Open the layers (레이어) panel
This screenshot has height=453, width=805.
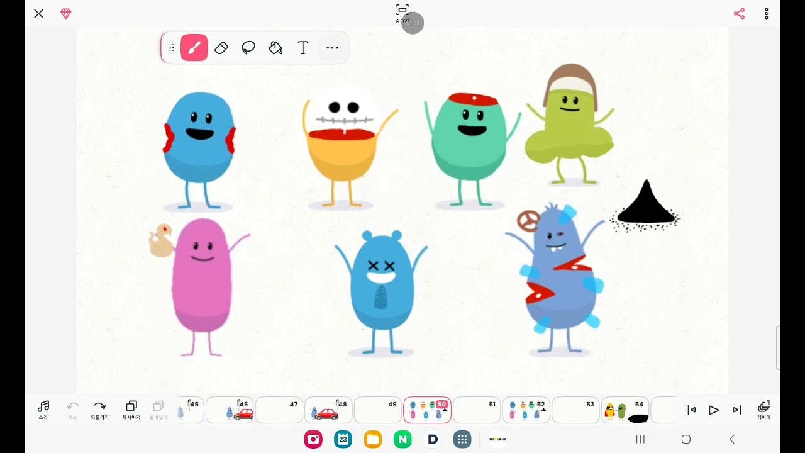coord(763,410)
